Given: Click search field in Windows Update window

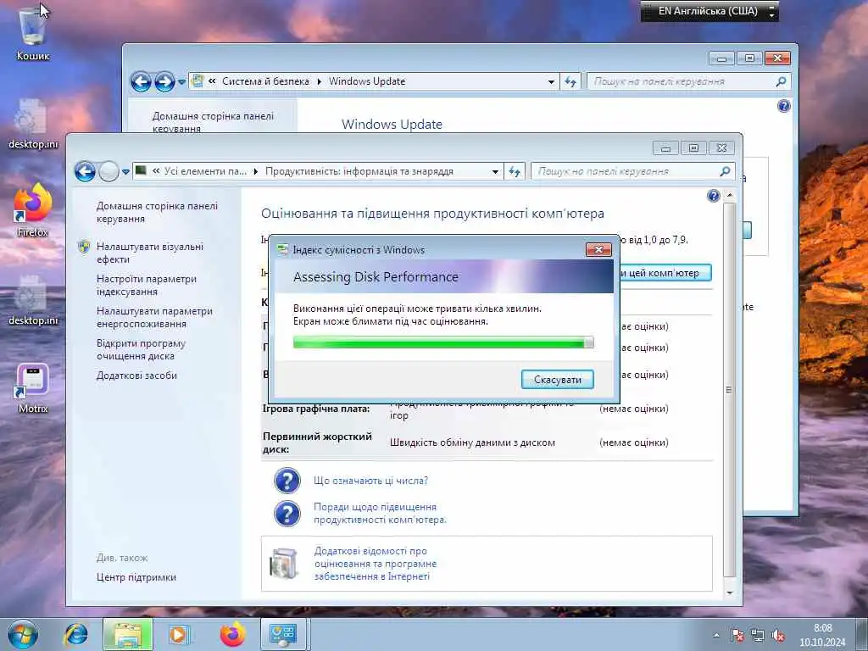Looking at the screenshot, I should (681, 82).
